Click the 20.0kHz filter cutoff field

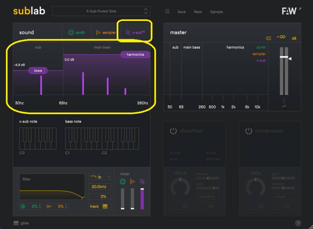point(99,187)
